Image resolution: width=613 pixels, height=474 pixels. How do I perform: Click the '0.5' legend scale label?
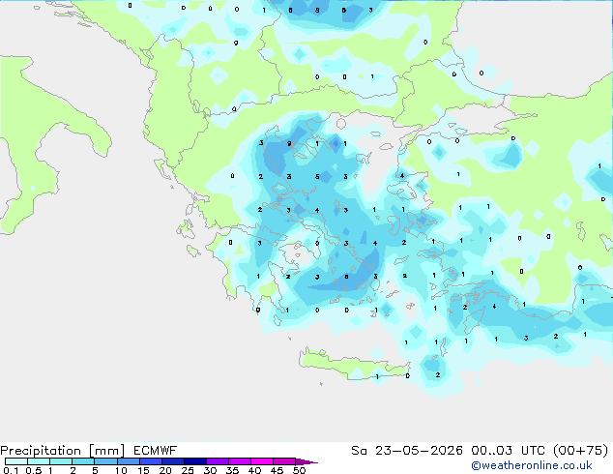coord(34,470)
